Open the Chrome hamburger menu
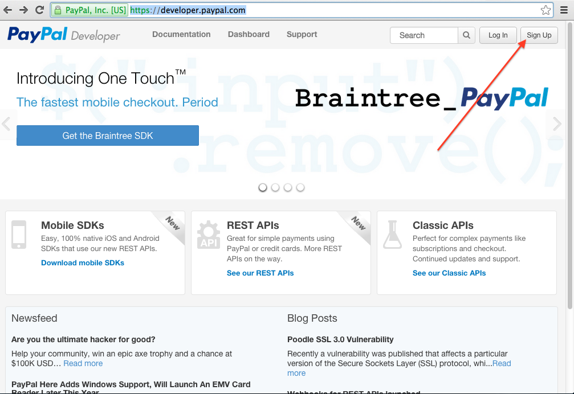This screenshot has width=574, height=394. (x=564, y=10)
